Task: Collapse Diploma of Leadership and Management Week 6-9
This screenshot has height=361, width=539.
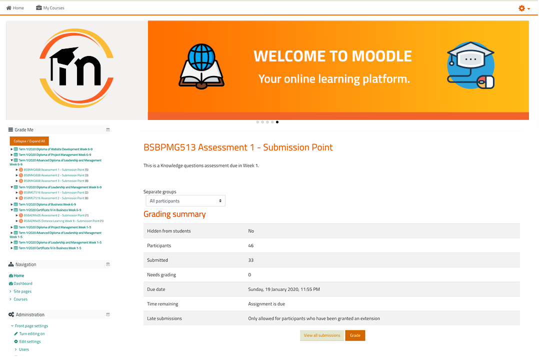Action: 11,187
